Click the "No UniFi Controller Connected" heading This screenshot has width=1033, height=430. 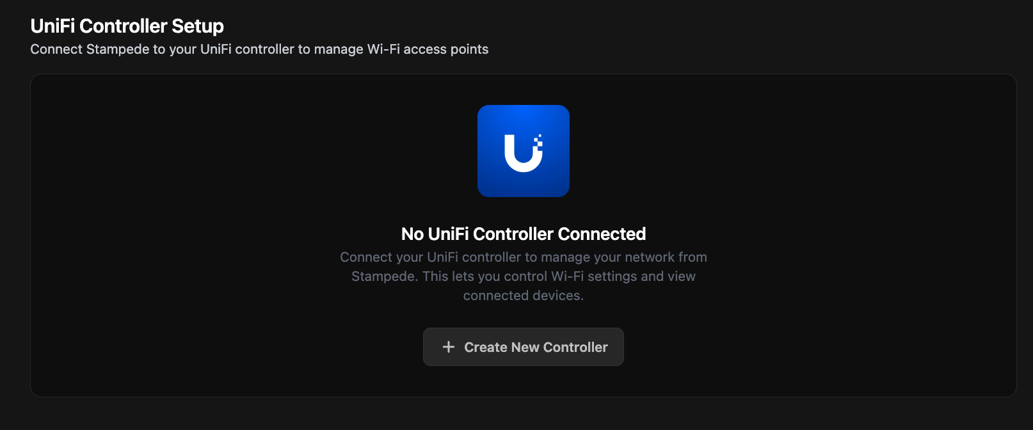click(523, 234)
